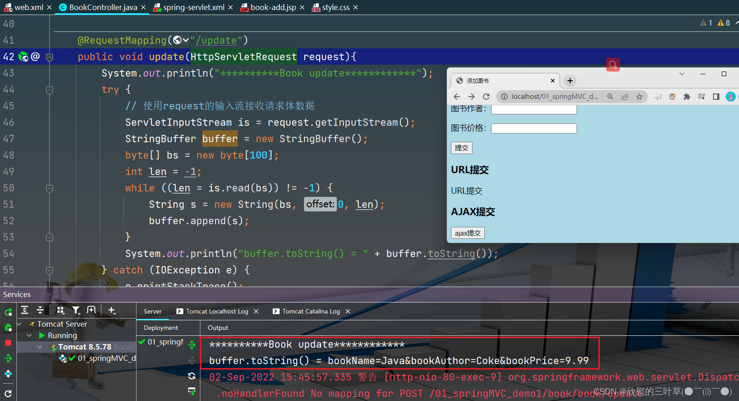Collapse all nodes in Services tree
Screen dimensions: 739x401
(40, 310)
